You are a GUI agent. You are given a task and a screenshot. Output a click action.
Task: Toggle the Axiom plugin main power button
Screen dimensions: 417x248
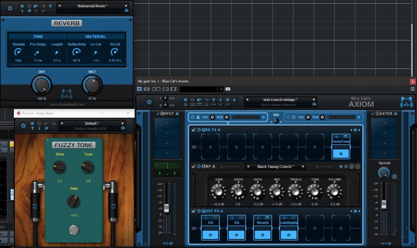tap(149, 102)
